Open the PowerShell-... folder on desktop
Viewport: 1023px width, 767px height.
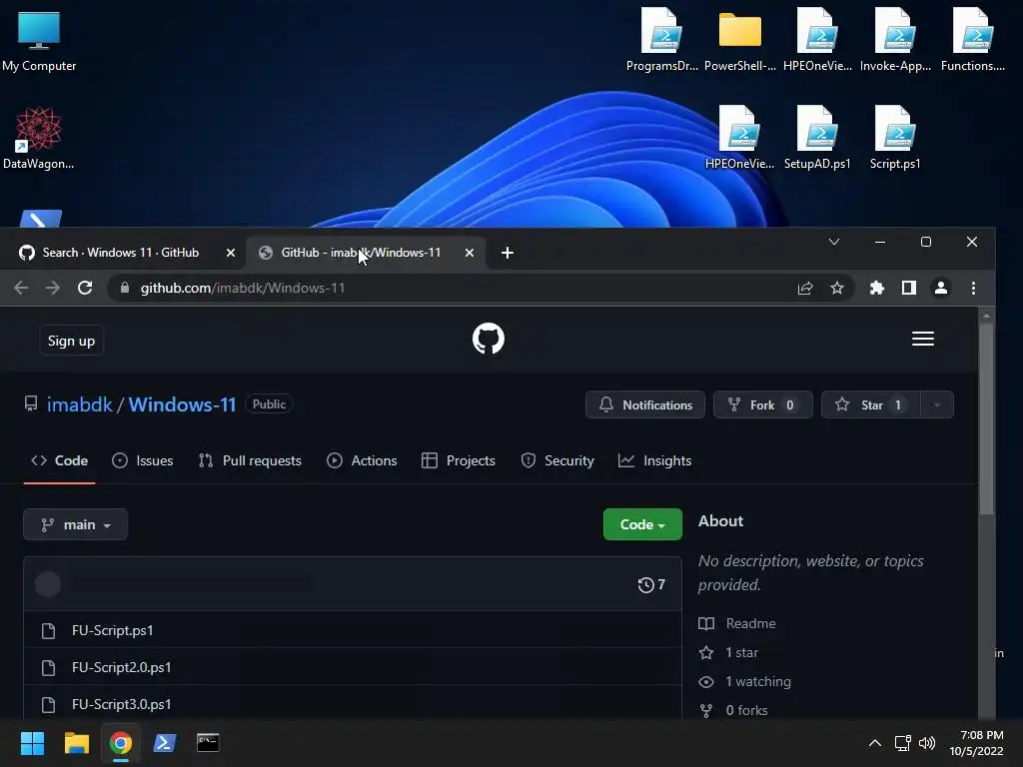[x=740, y=40]
